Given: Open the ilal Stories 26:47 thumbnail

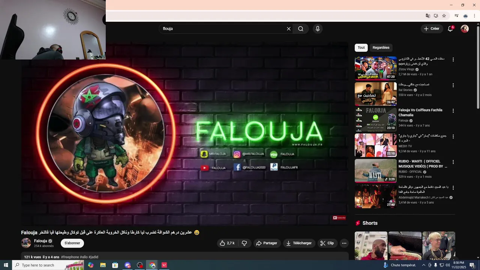Looking at the screenshot, I should (x=376, y=94).
